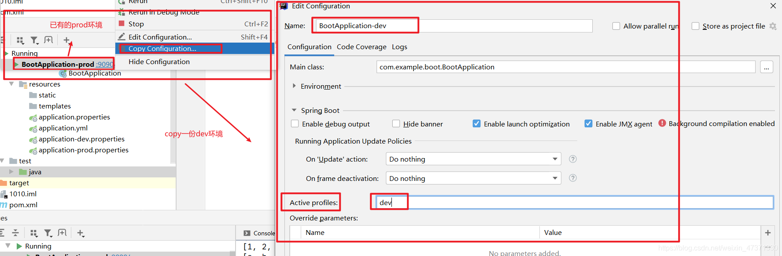Click the application.yml Spring file icon
The width and height of the screenshot is (782, 256).
coord(33,128)
